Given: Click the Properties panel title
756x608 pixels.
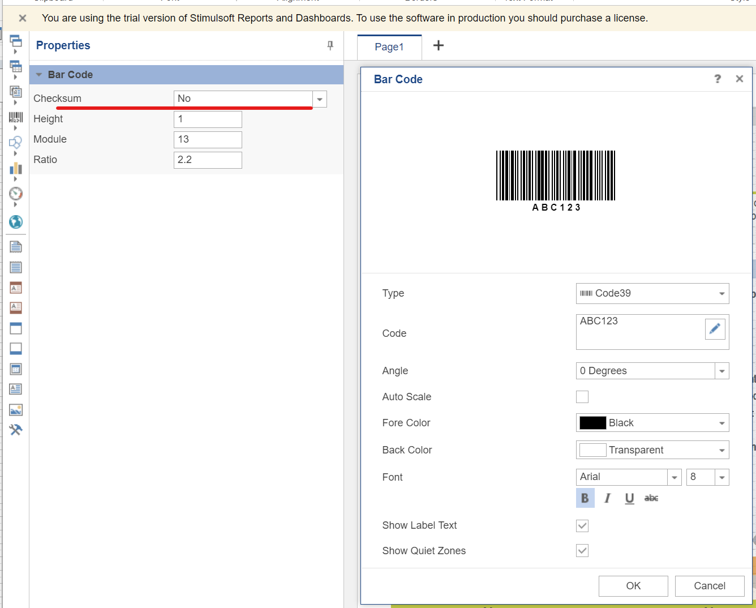Looking at the screenshot, I should [63, 45].
